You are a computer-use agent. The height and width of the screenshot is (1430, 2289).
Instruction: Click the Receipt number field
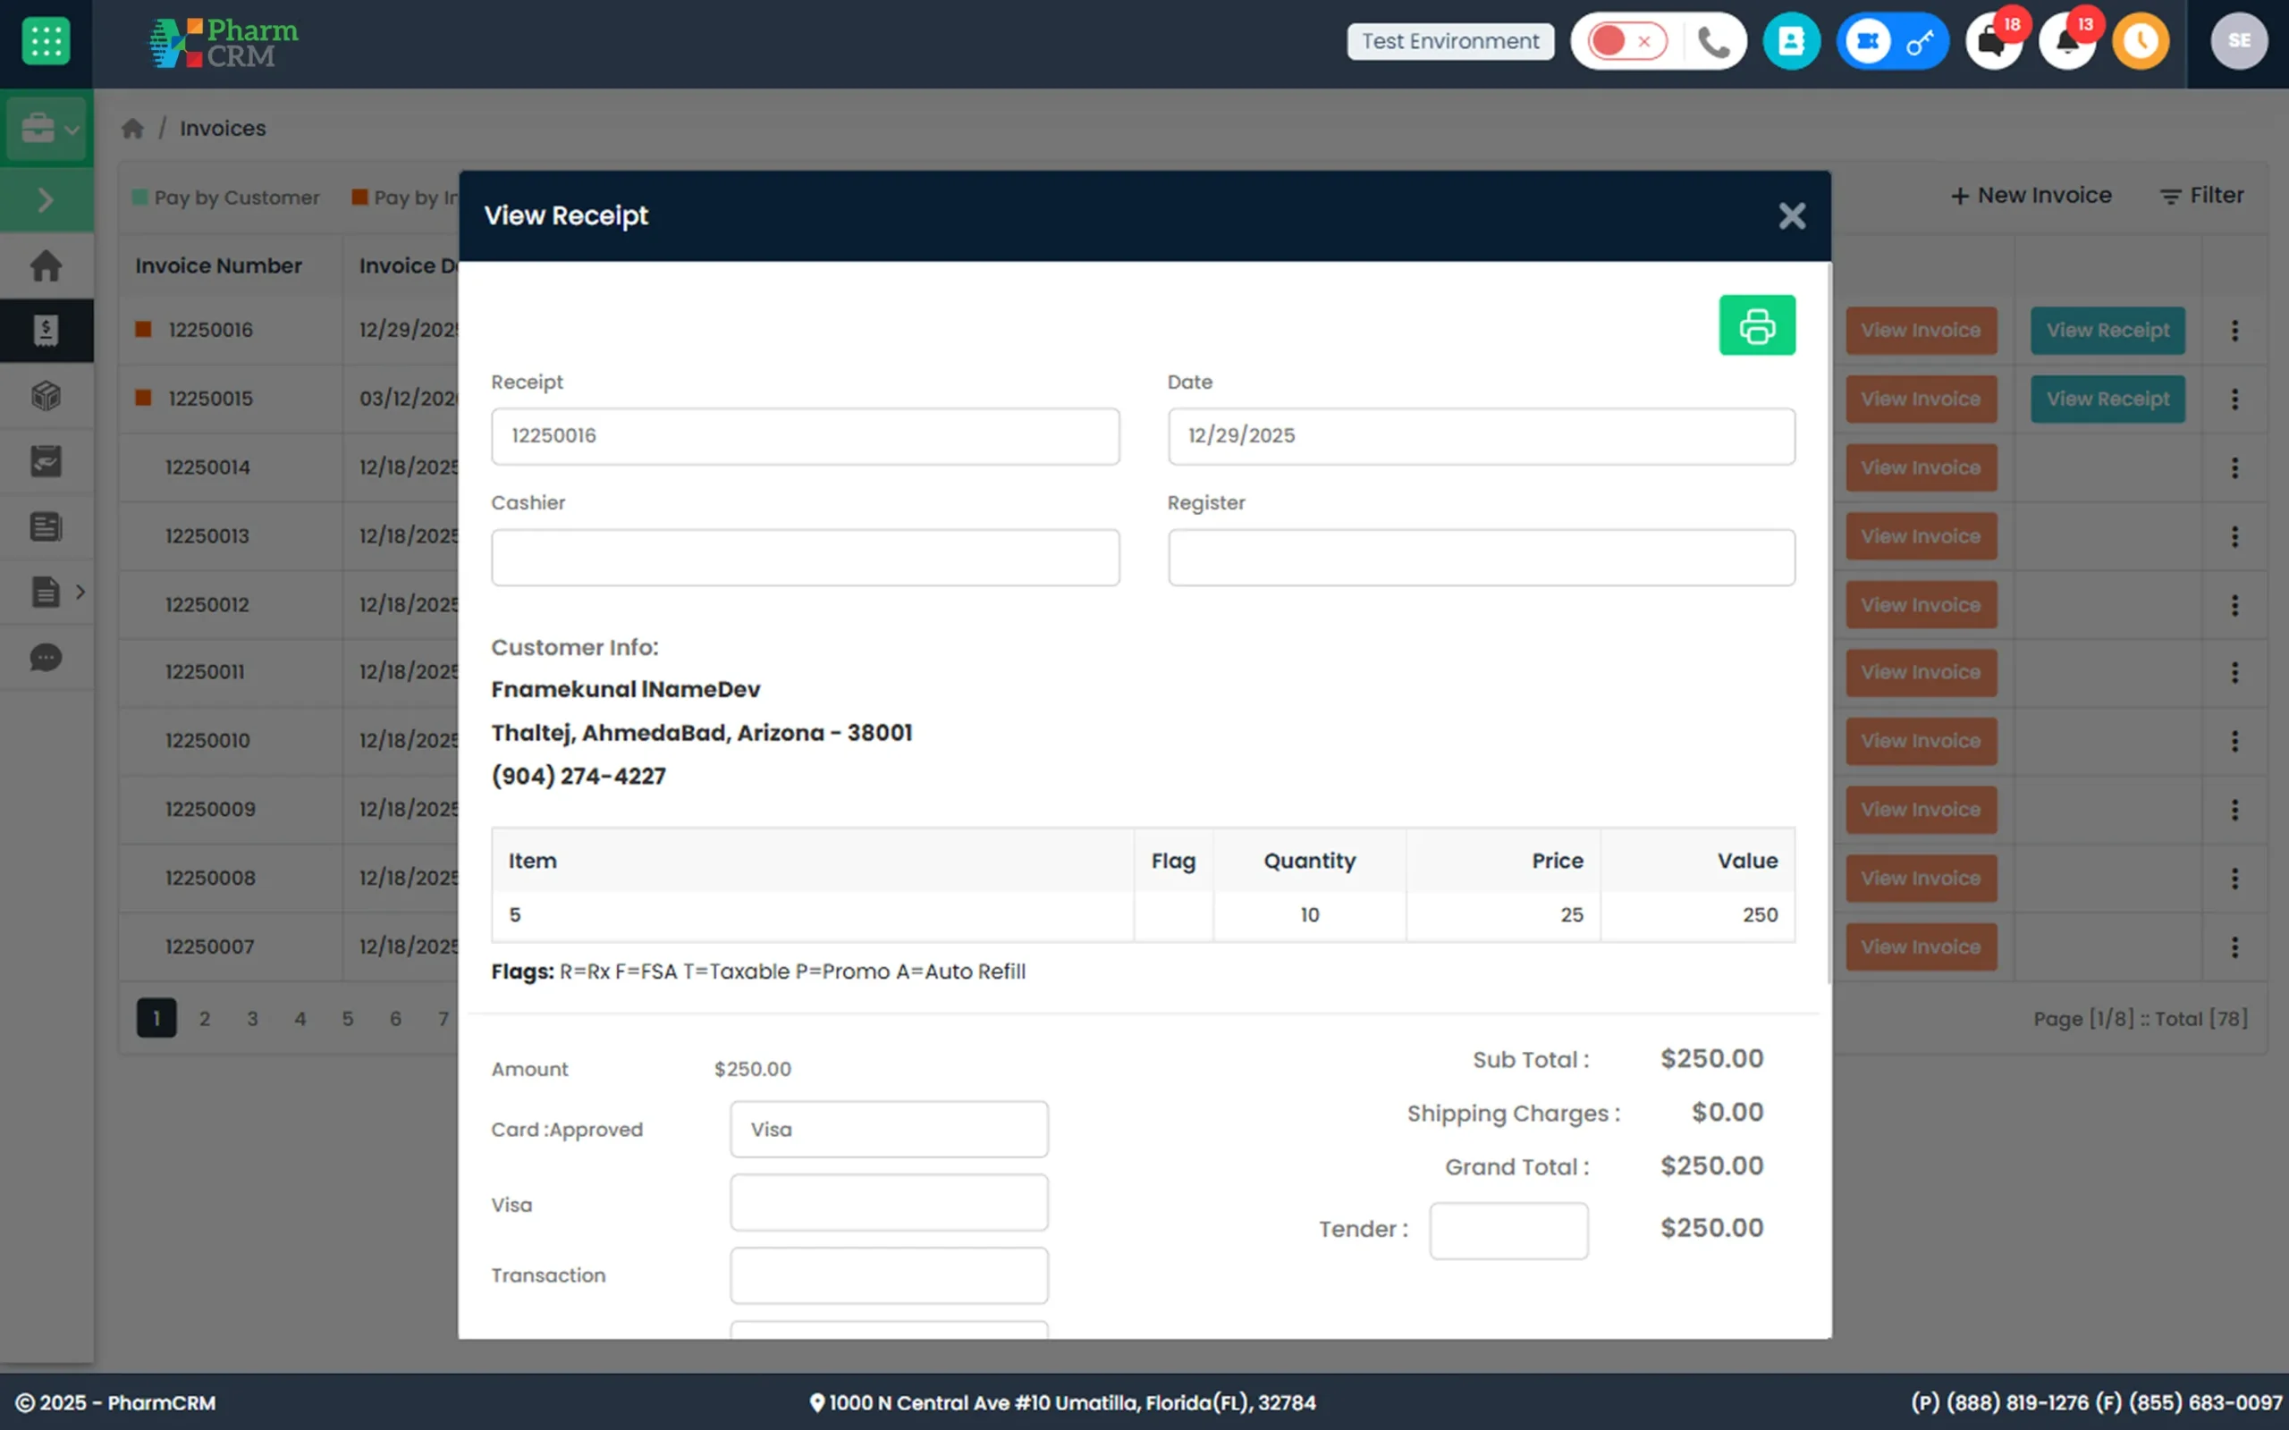pyautogui.click(x=805, y=436)
